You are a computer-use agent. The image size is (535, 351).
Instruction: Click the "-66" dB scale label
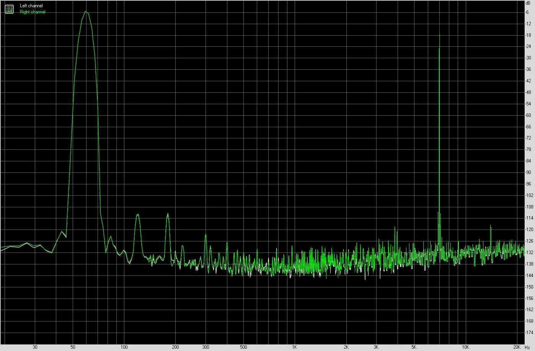coord(528,127)
